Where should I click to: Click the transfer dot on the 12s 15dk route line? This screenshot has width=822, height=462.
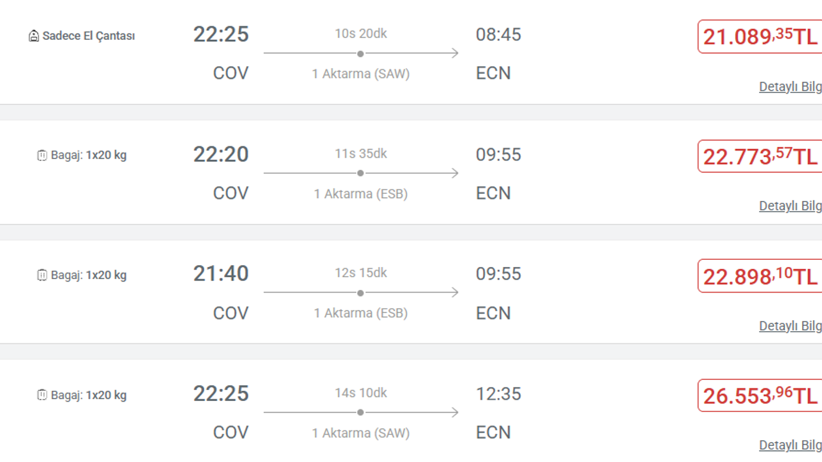coord(361,293)
